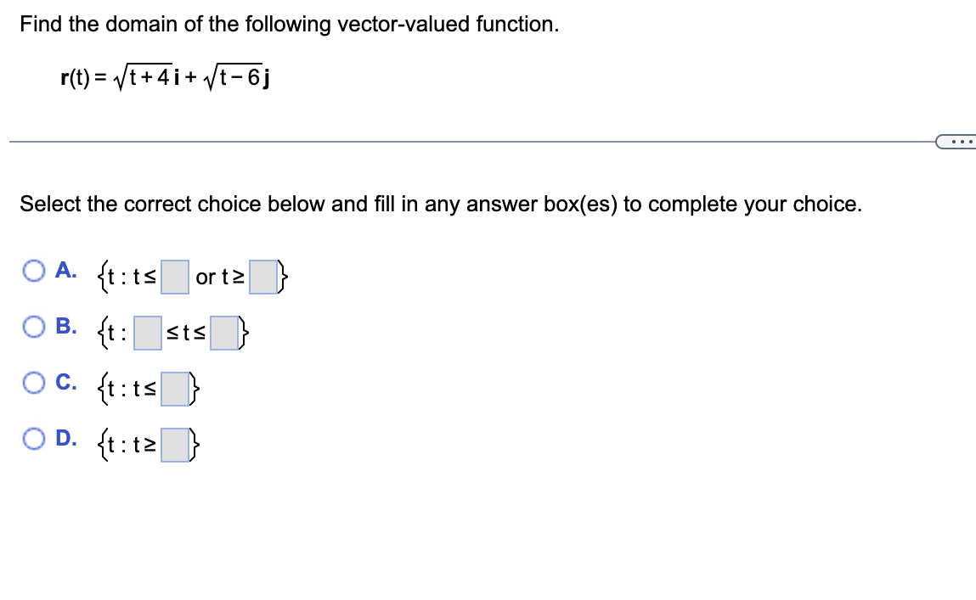Select radio button for choice C
This screenshot has width=976, height=600.
point(34,382)
